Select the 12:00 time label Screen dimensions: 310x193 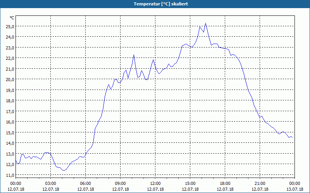click(x=155, y=184)
